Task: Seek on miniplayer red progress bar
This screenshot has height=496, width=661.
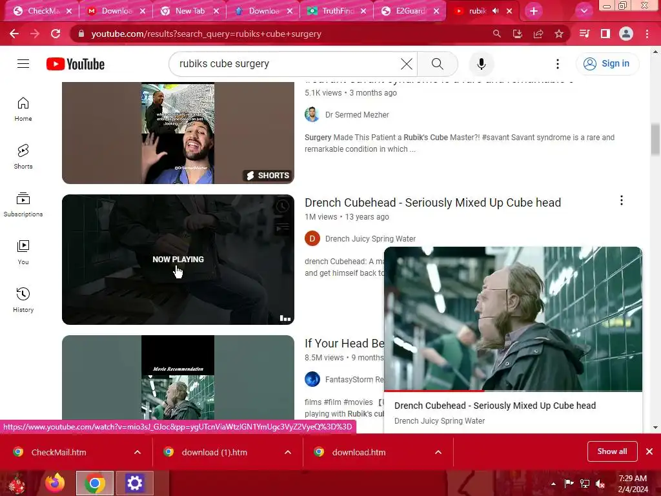Action: tap(513, 391)
